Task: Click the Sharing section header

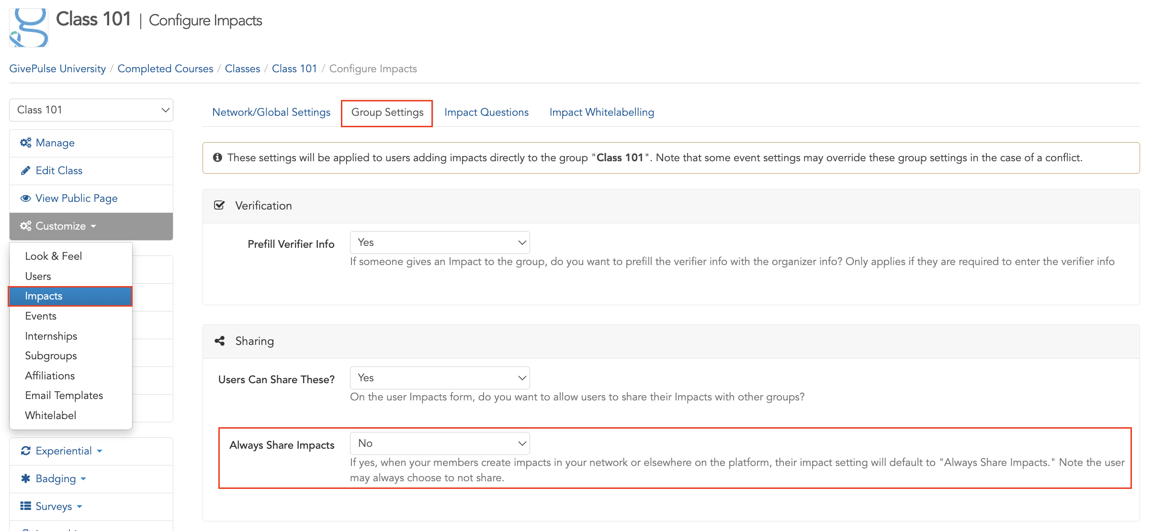Action: coord(671,341)
